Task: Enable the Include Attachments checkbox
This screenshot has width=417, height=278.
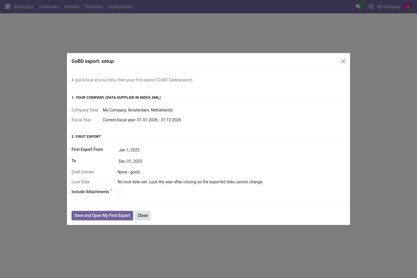Action: 120,192
